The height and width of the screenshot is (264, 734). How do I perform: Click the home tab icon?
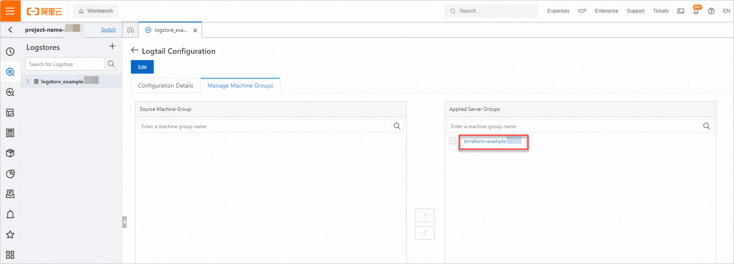(130, 30)
